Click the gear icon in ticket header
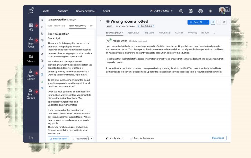The image size is (251, 158). click(x=224, y=22)
